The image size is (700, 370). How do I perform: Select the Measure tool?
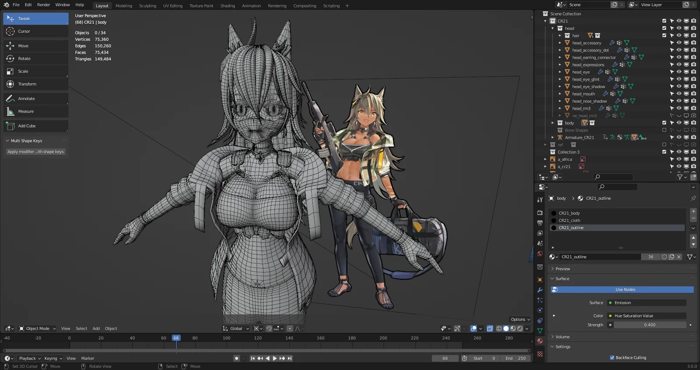coord(36,111)
